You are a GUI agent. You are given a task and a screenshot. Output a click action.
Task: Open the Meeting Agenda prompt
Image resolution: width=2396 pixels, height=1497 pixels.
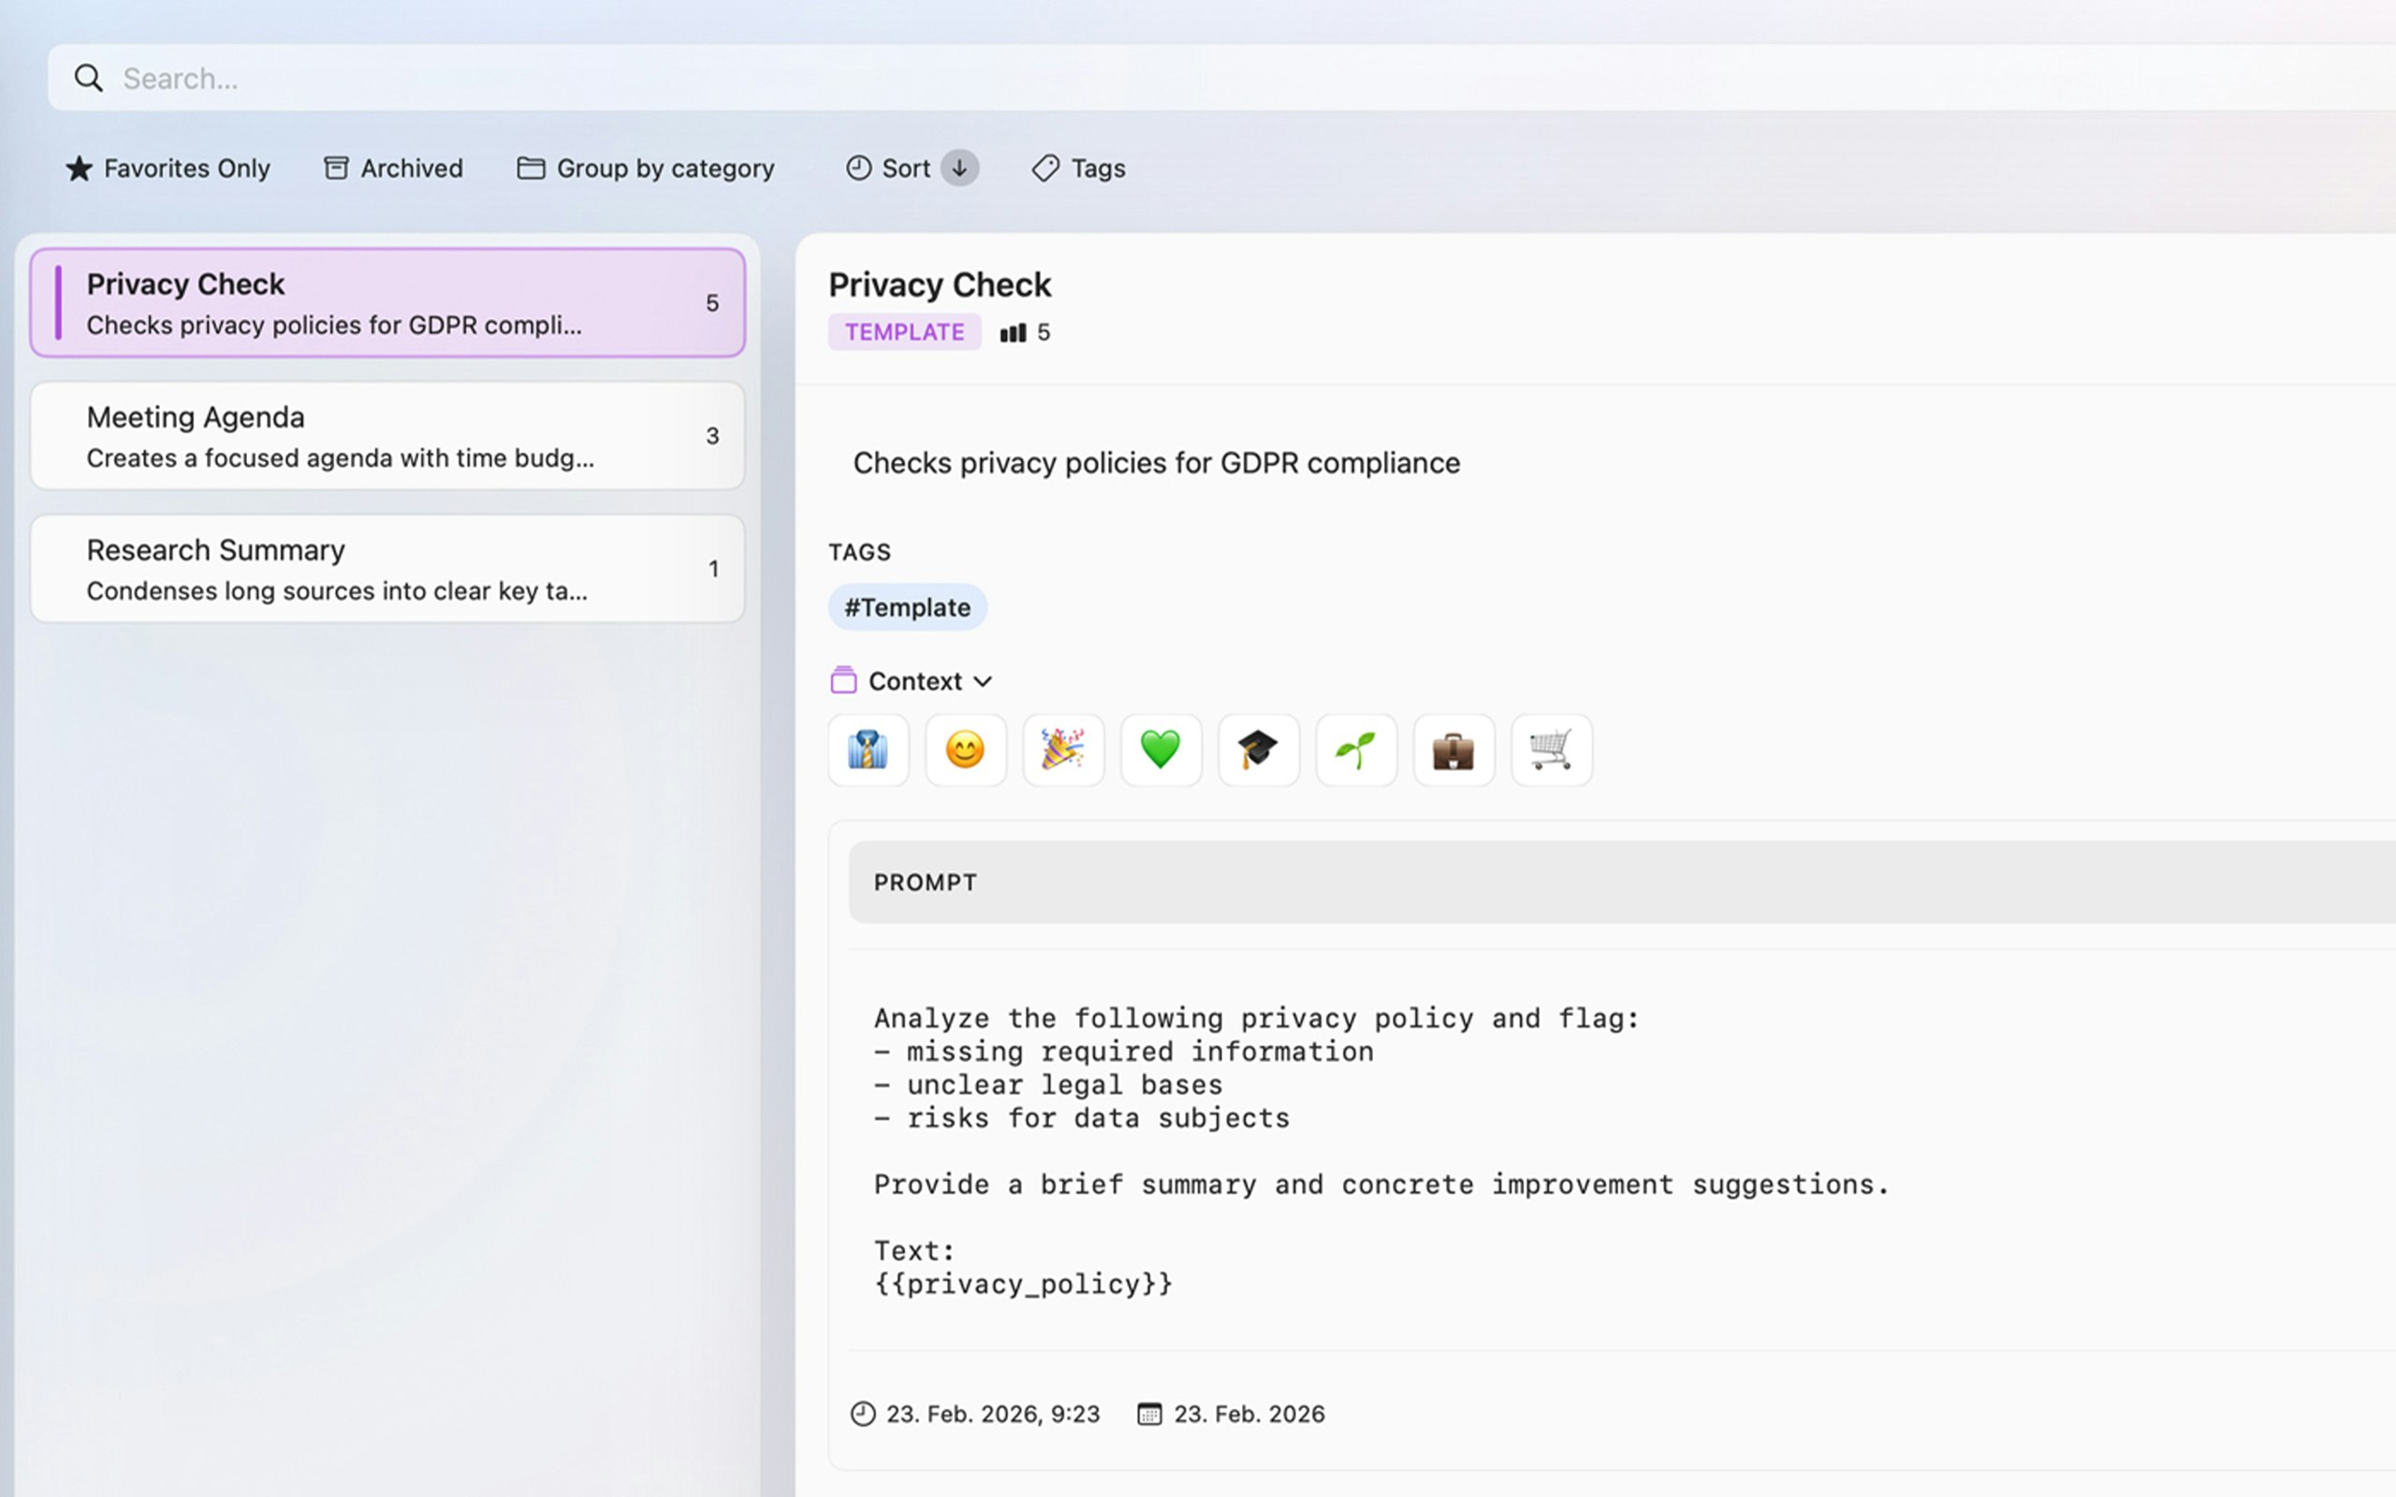tap(387, 437)
